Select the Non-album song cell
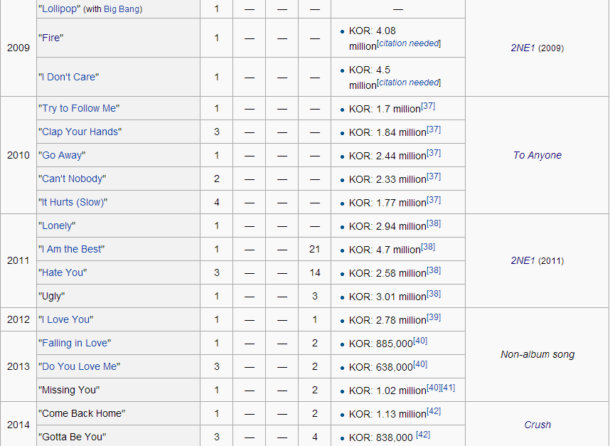This screenshot has width=610, height=446. point(537,354)
